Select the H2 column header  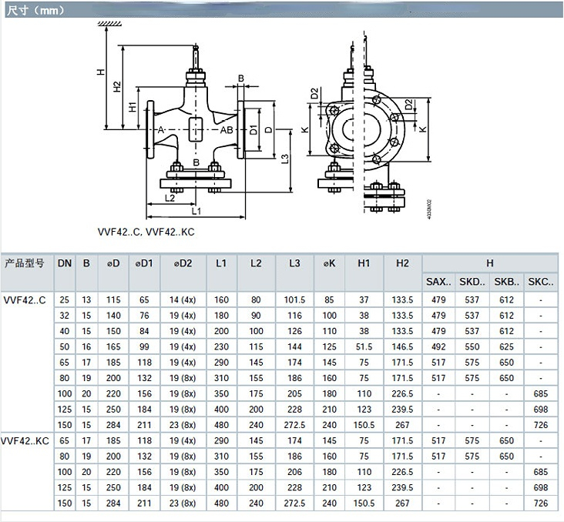pos(402,263)
